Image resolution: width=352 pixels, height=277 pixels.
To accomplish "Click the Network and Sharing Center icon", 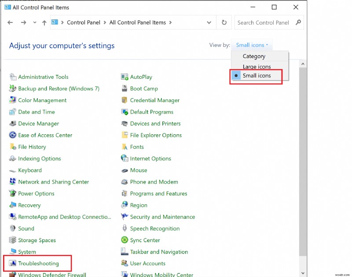I will [x=13, y=181].
